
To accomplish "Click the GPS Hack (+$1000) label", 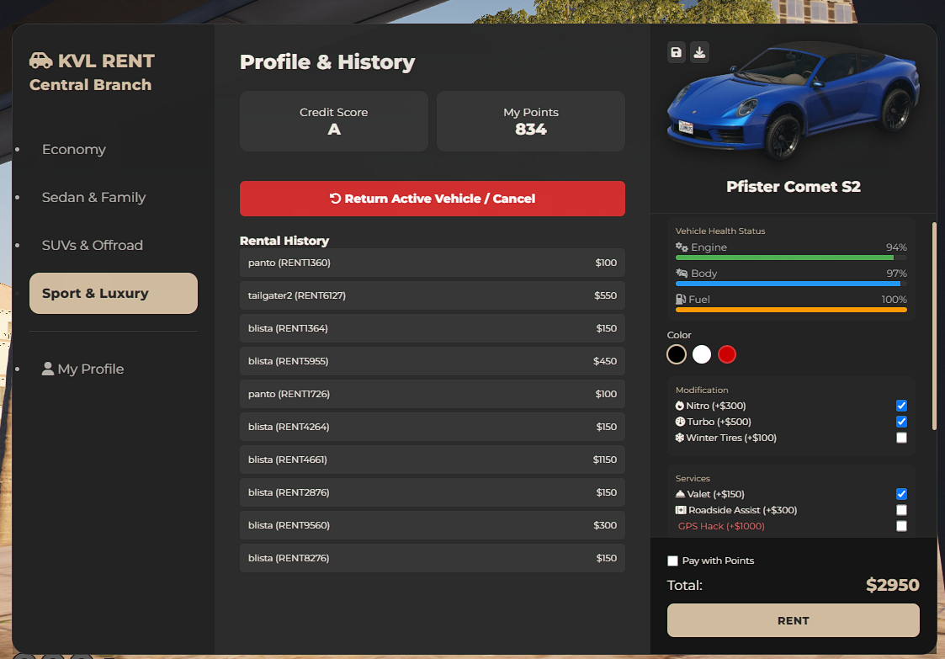I will (x=721, y=526).
